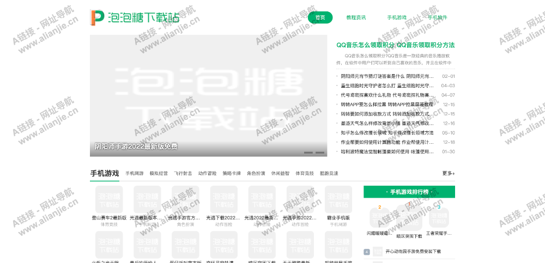
Task: Open the 教程资讯 navigation menu
Action: (356, 17)
